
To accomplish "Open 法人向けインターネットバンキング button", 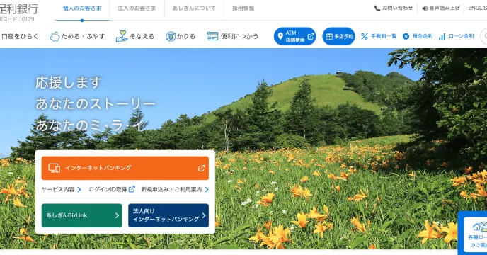I will point(168,215).
